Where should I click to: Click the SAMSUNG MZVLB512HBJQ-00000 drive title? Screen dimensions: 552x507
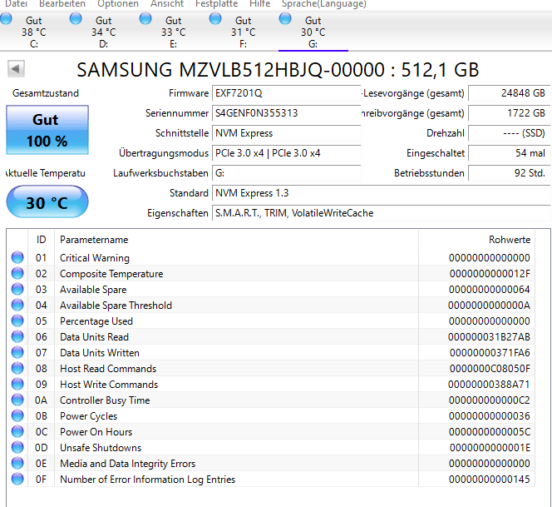(x=278, y=70)
